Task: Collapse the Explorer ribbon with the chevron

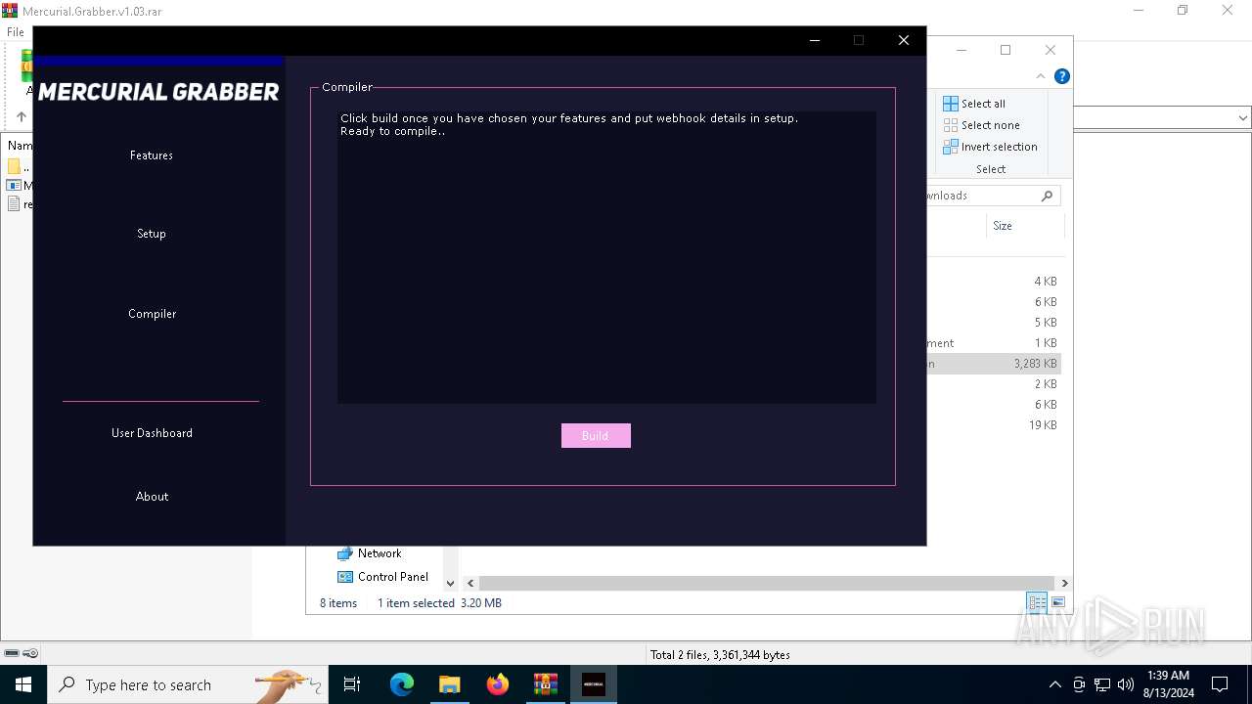Action: pyautogui.click(x=1041, y=76)
